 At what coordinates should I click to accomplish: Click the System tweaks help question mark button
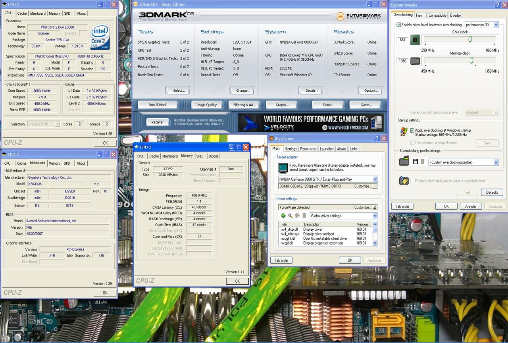click(498, 5)
